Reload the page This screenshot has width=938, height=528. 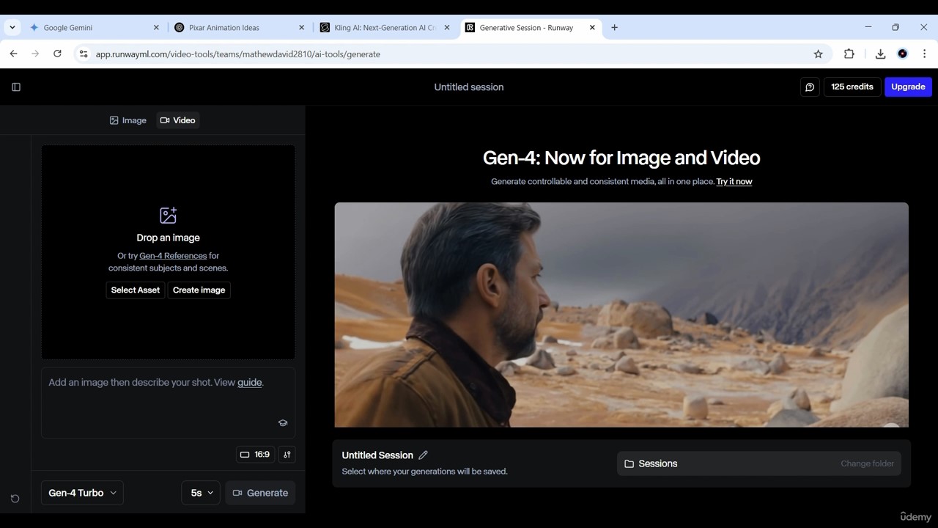point(57,54)
